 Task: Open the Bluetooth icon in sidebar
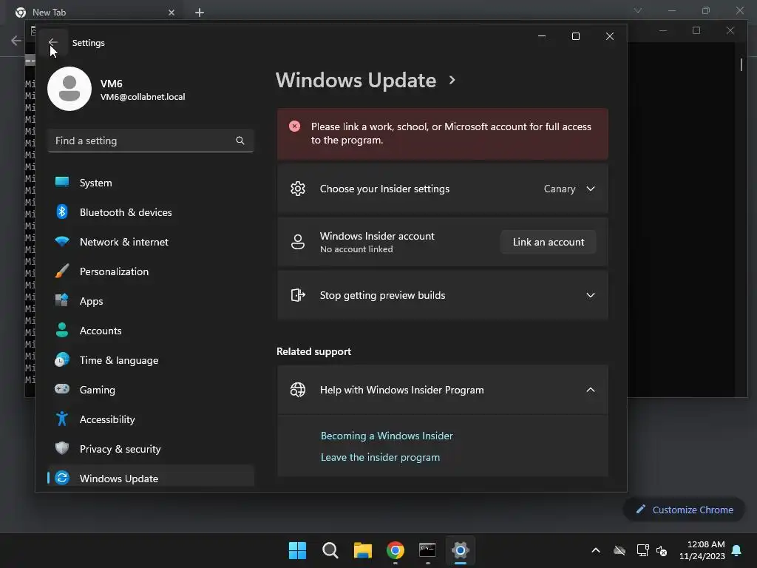tap(62, 212)
